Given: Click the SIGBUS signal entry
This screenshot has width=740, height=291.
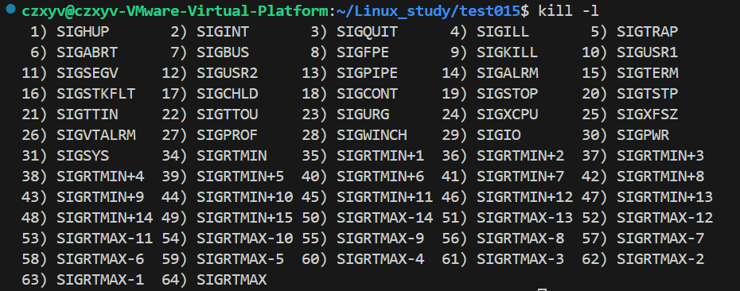Looking at the screenshot, I should click(x=223, y=52).
